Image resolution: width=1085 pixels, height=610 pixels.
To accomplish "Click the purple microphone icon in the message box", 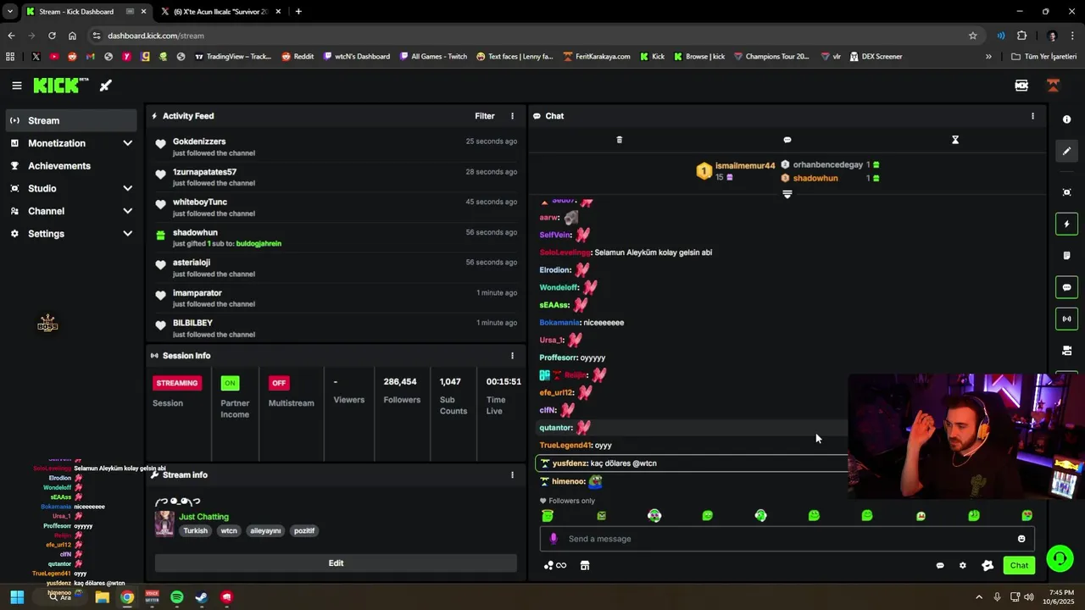I will pyautogui.click(x=554, y=539).
